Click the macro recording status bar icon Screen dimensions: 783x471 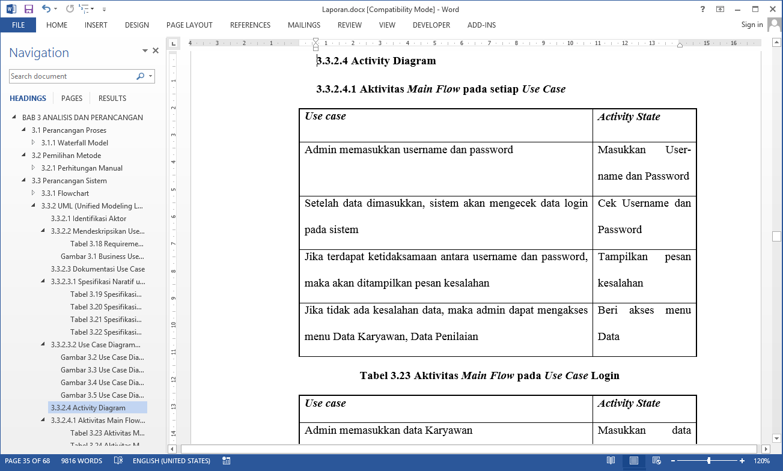[x=227, y=461]
